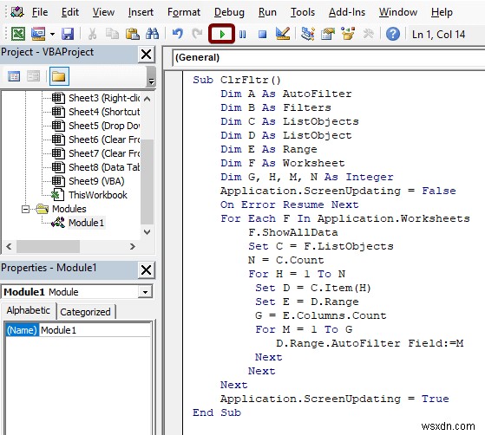Click the blue Help question icon
The height and width of the screenshot is (435, 485).
(393, 34)
